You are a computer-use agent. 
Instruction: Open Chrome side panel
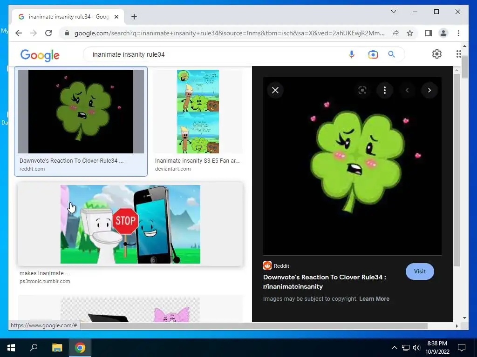pos(429,33)
